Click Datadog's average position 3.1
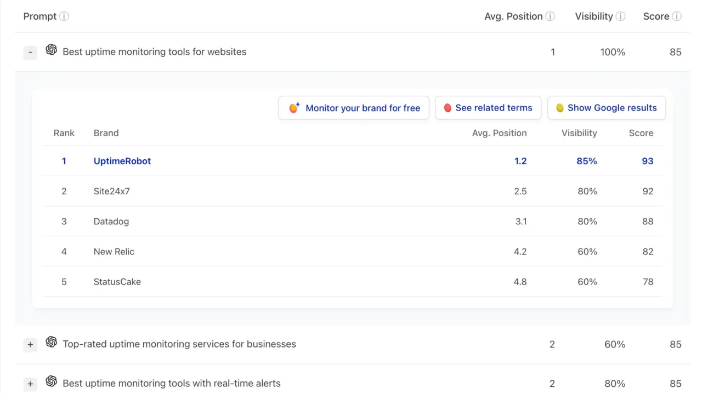Screen dimensions: 702x394 [x=521, y=221]
